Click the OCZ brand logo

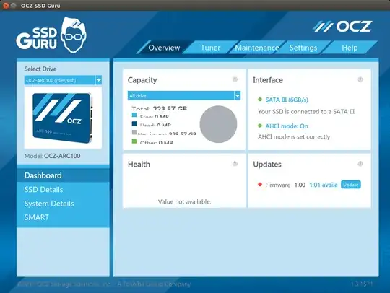tap(342, 27)
